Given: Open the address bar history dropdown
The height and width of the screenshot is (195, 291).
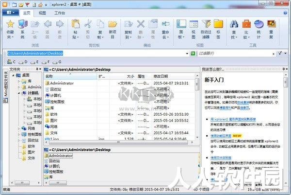Looking at the screenshot, I should tap(187, 53).
